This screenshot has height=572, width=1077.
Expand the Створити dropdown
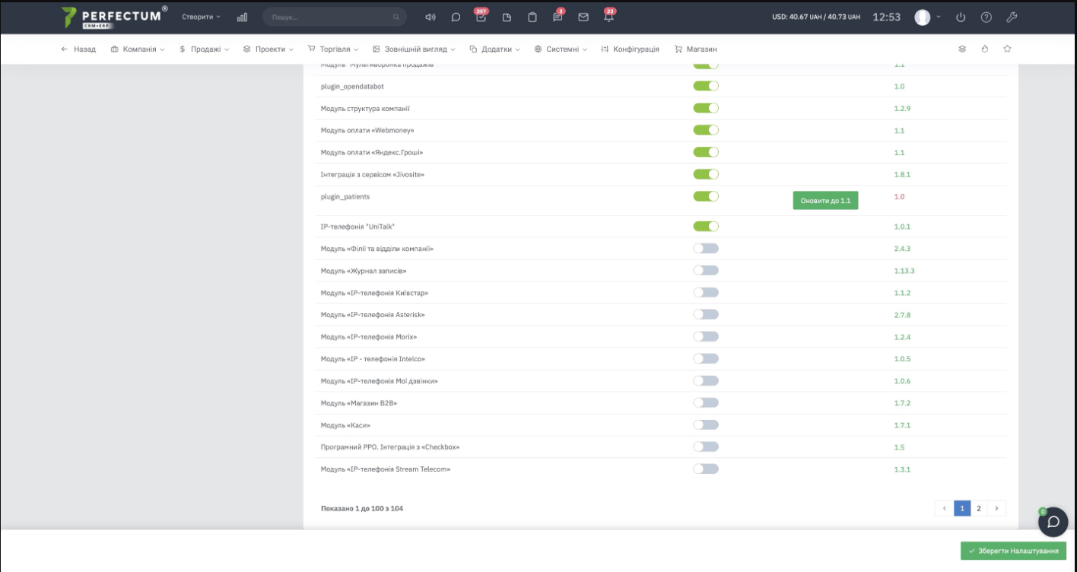(201, 17)
